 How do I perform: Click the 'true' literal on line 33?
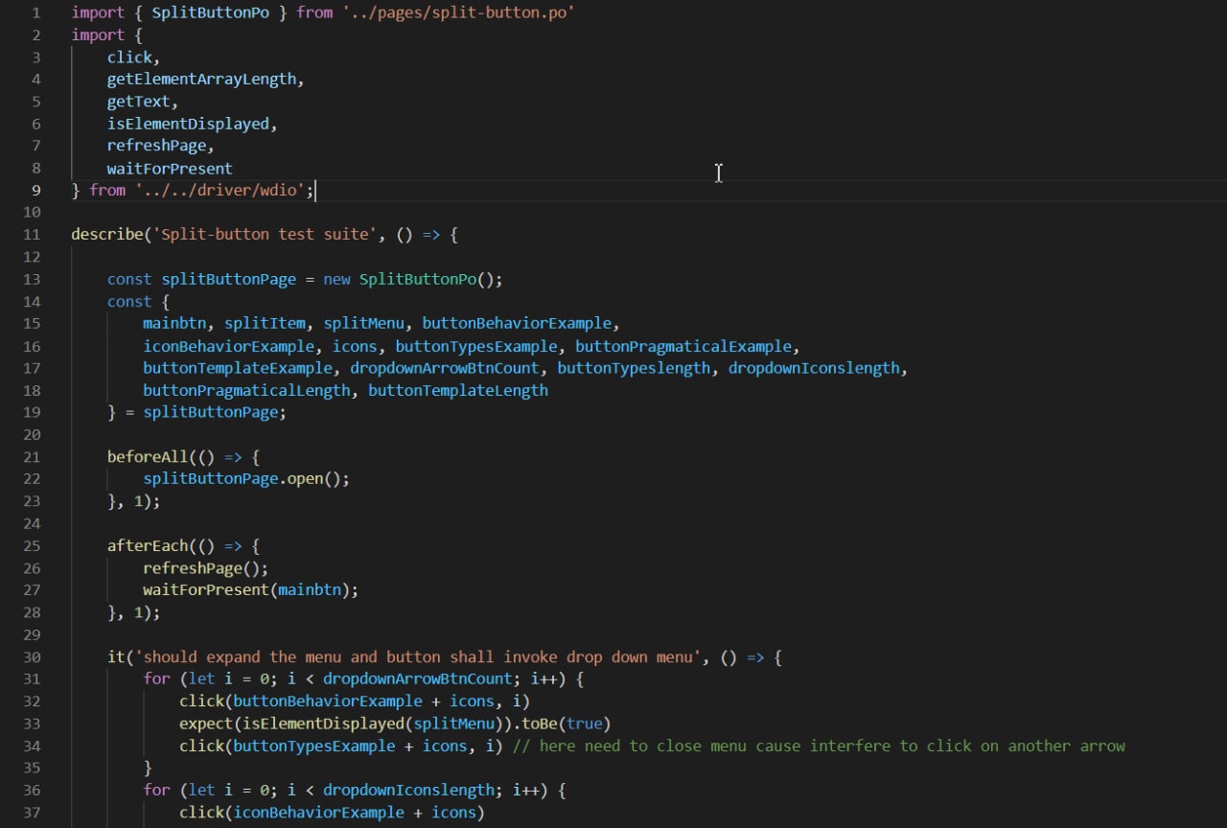coord(585,724)
